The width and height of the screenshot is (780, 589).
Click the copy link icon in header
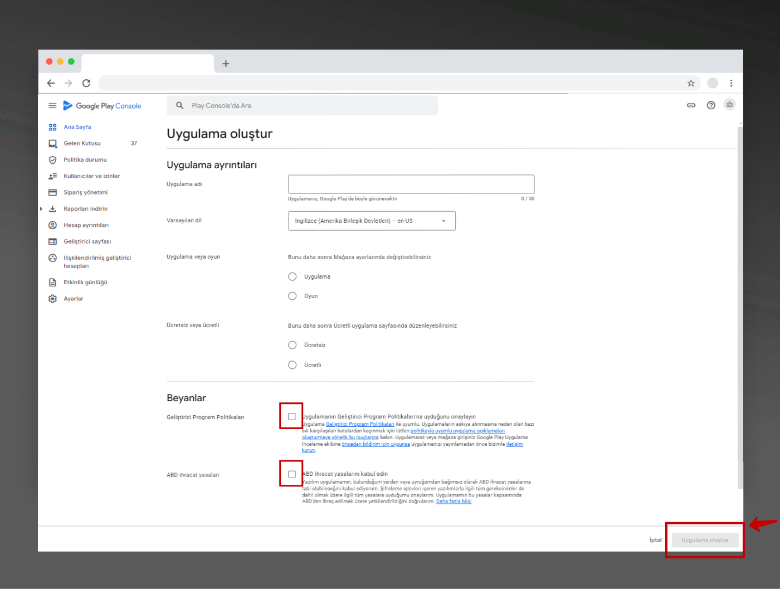coord(691,105)
